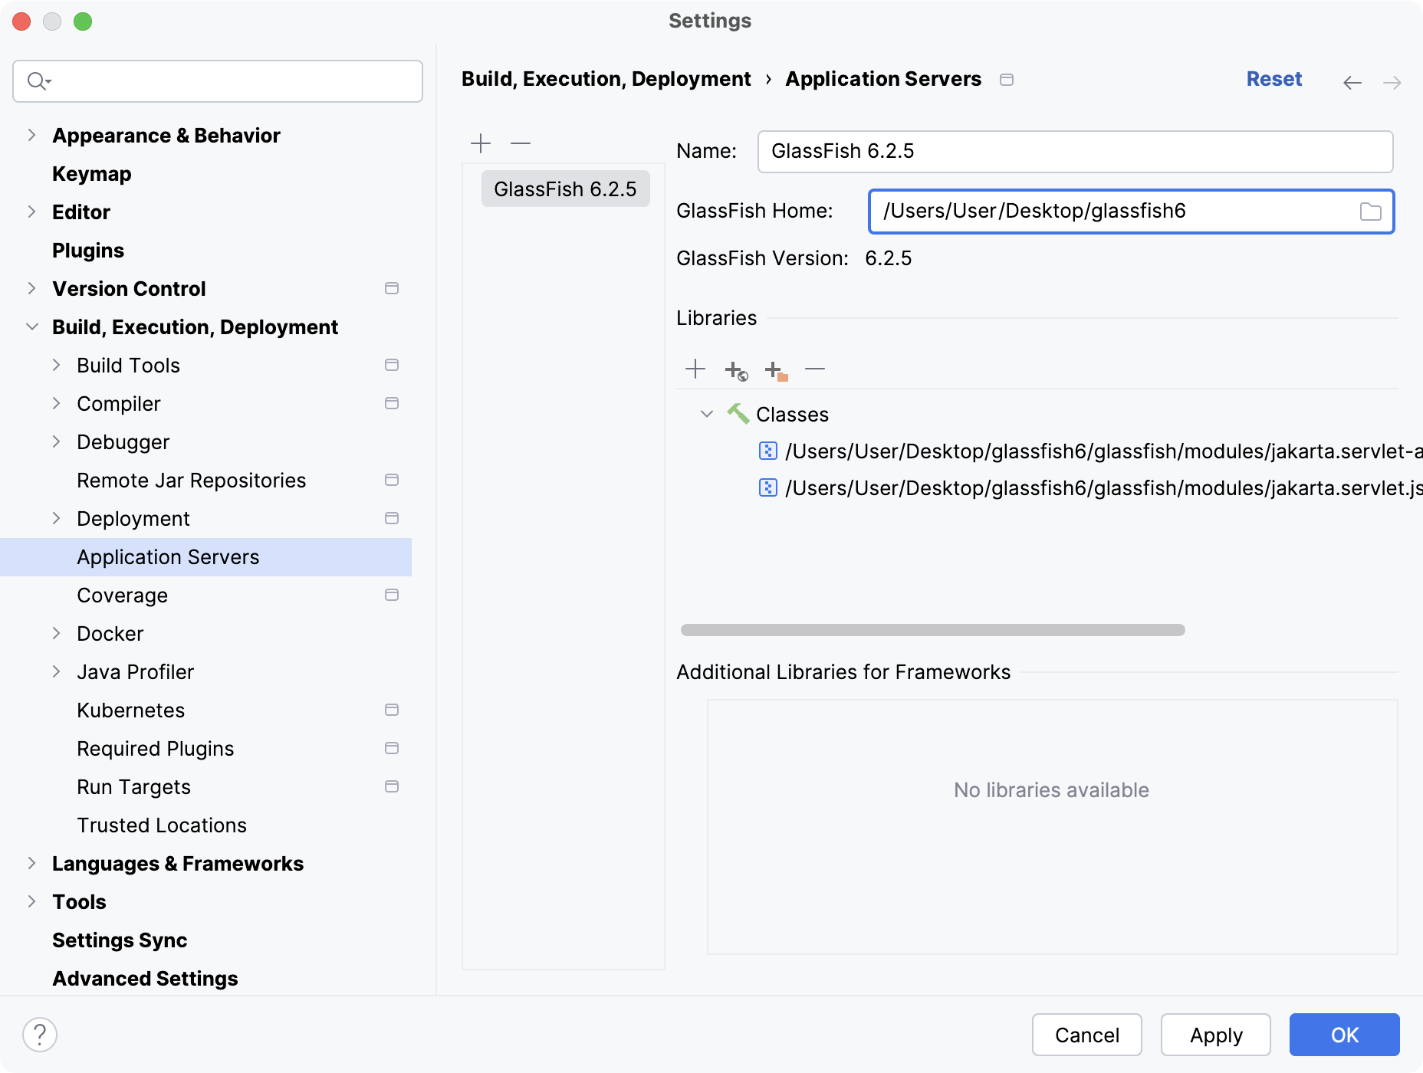Click the folder browse icon in GlassFish Home field

click(1371, 212)
